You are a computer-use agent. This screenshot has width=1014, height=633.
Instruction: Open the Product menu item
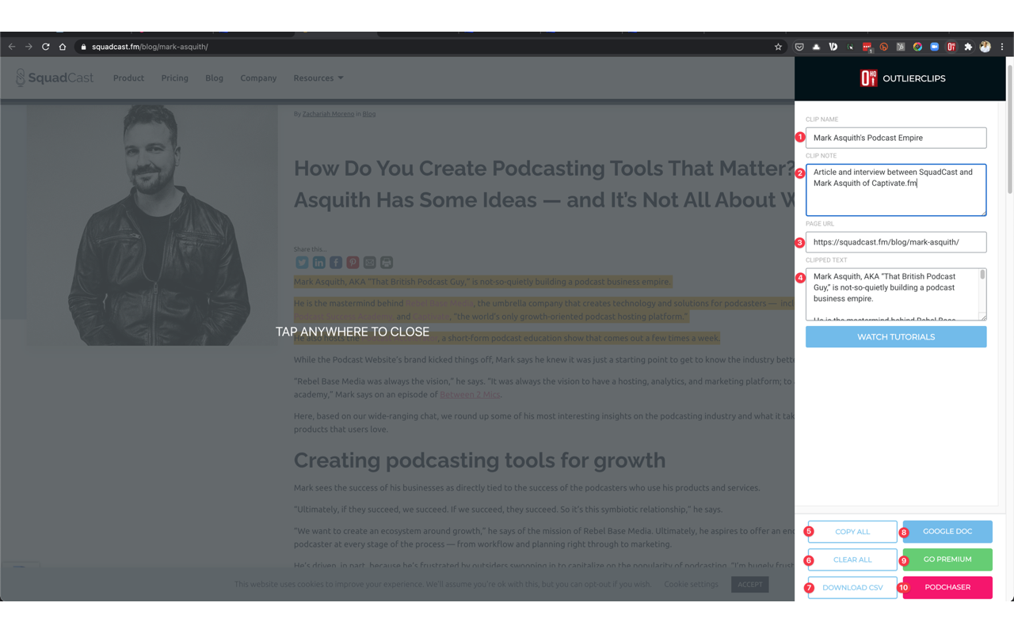pyautogui.click(x=128, y=78)
